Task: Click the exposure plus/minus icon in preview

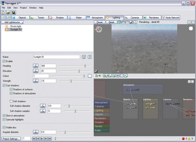Action: [96, 71]
